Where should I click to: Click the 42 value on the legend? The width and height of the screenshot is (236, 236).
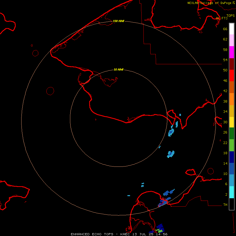[225, 91]
